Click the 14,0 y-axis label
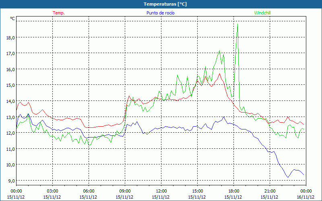Viewport: 322px width, 201px height. pos(11,101)
